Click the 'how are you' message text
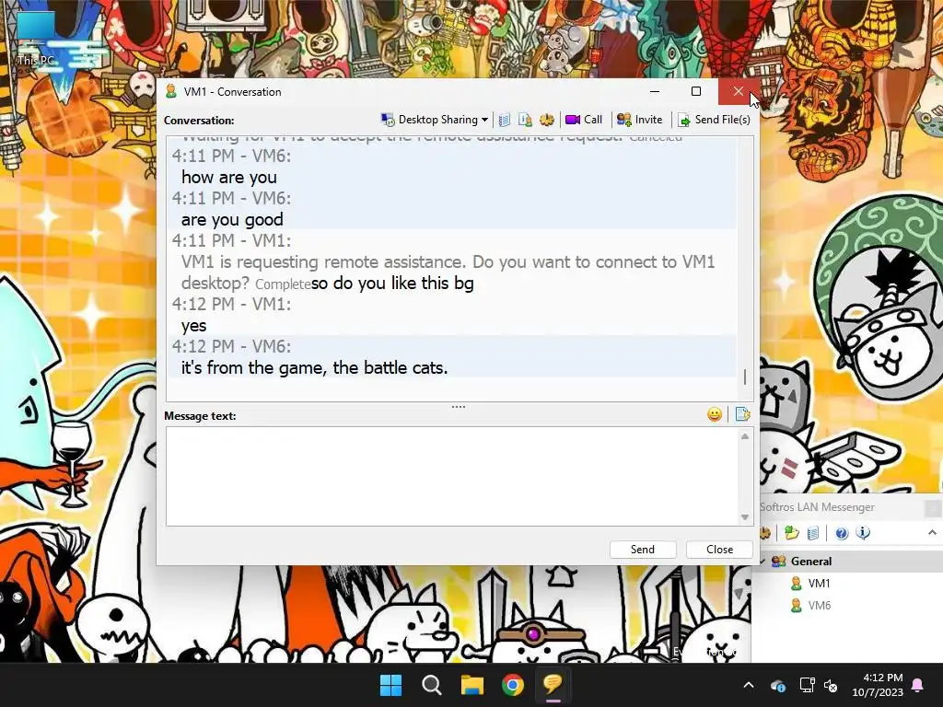The width and height of the screenshot is (943, 707). click(x=229, y=178)
